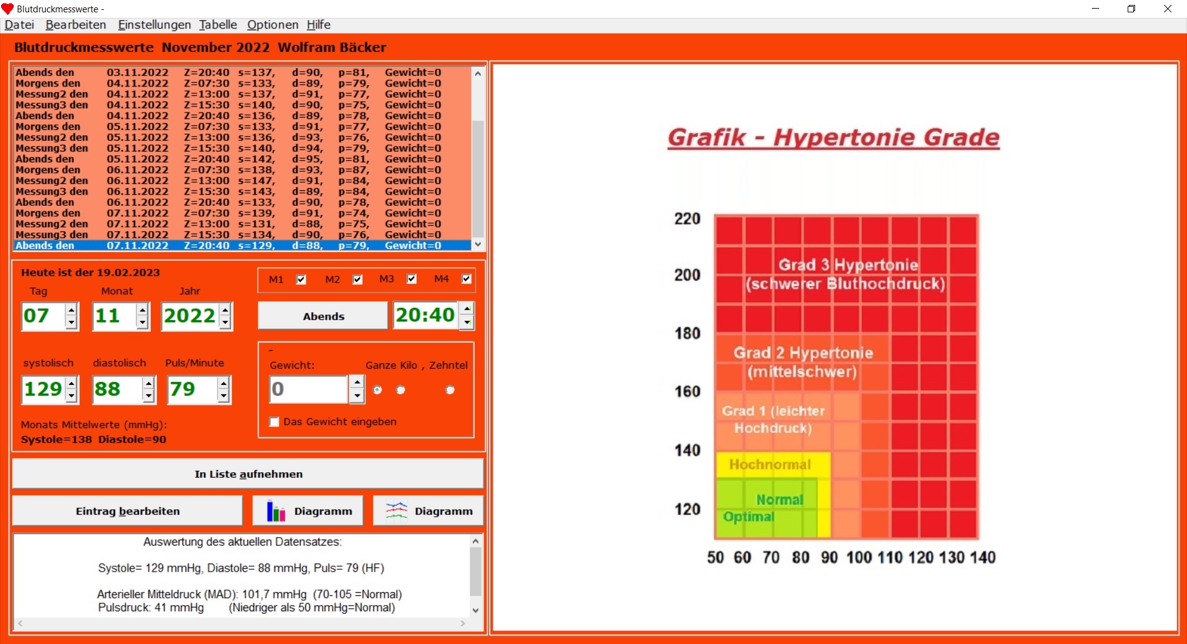Enable Das Gewicht eingeben checkbox
This screenshot has width=1187, height=644.
(274, 422)
